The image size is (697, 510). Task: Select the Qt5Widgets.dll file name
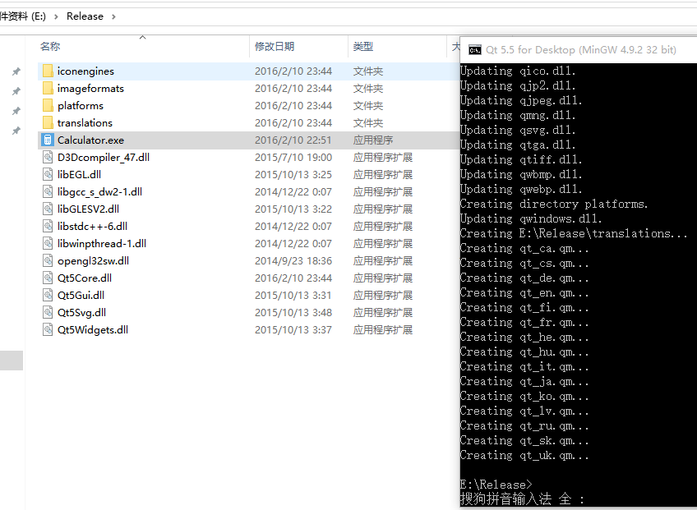coord(93,329)
